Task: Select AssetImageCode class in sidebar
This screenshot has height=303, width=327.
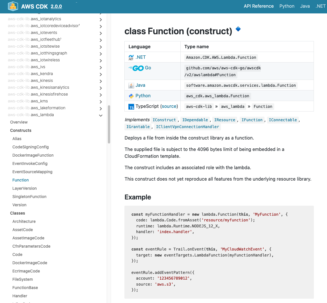Action: coord(28,238)
